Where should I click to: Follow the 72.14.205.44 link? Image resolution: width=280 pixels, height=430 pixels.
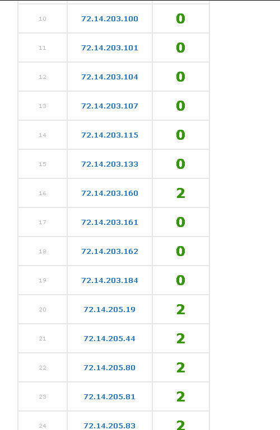tap(109, 338)
